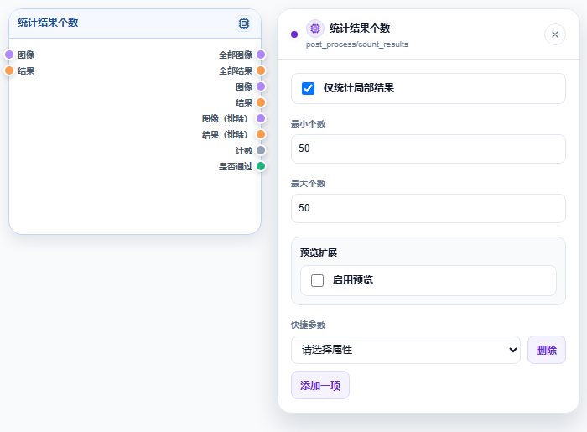Close the 统计结果个数 properties panel

[555, 34]
